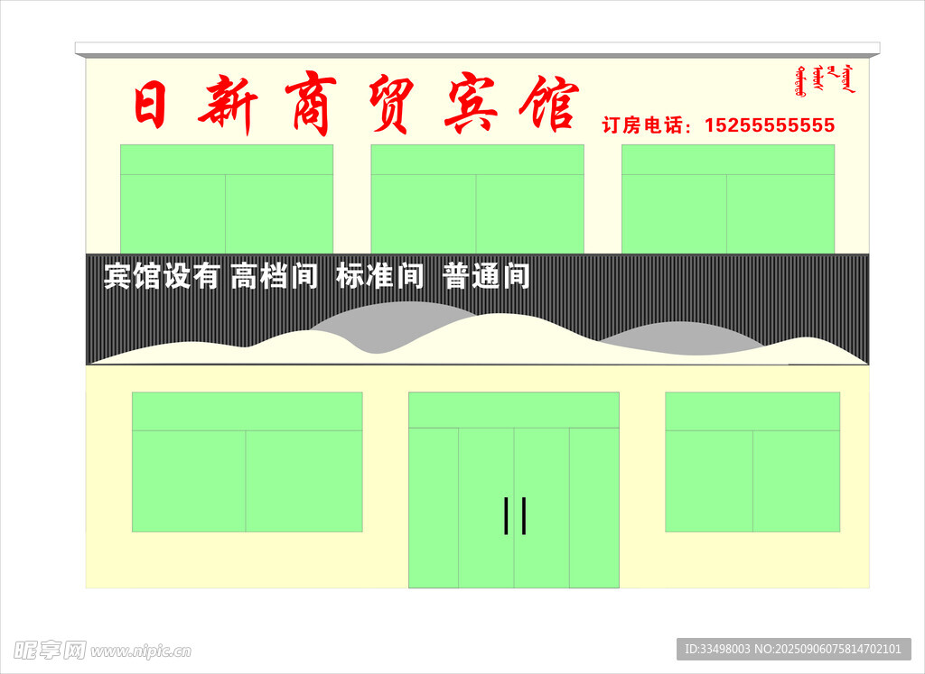Viewport: 925px width, 674px height.
Task: Click the lower left green window
Action: (x=247, y=461)
